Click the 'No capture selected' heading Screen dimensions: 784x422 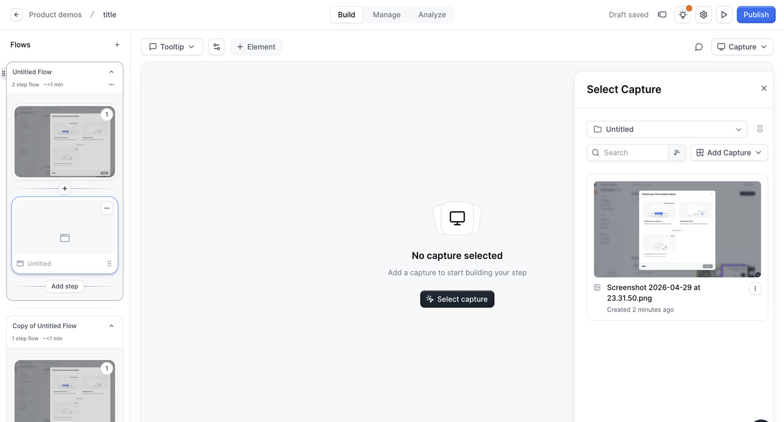pyautogui.click(x=457, y=256)
